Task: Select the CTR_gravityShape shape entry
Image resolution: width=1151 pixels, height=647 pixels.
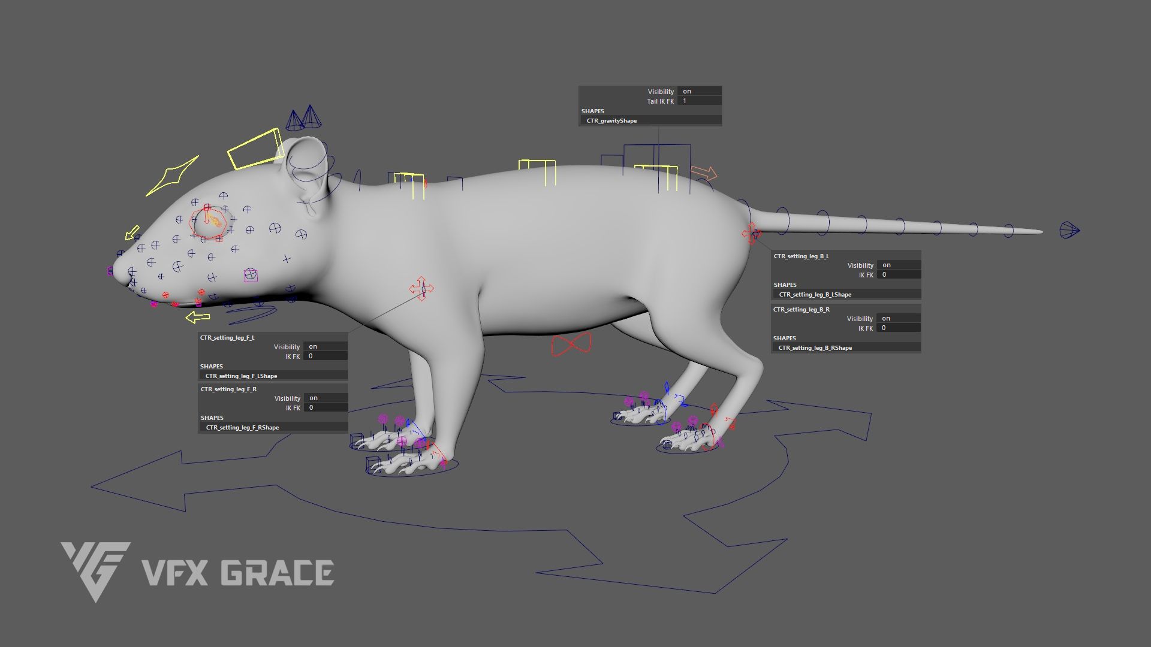Action: (x=650, y=120)
